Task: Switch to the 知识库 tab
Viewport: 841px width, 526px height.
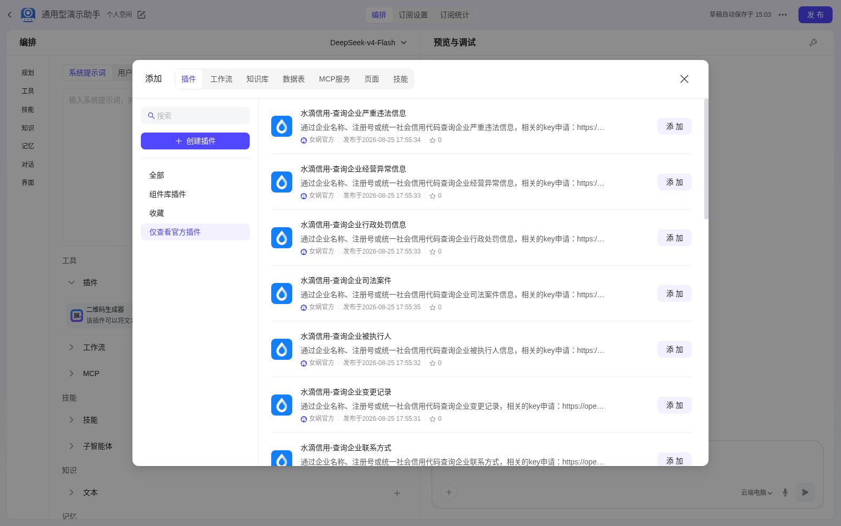Action: tap(258, 79)
